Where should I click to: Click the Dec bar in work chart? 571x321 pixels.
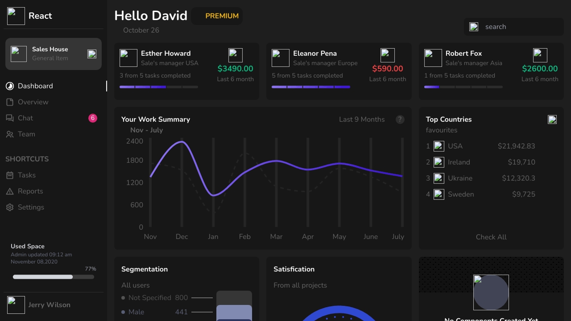[182, 182]
